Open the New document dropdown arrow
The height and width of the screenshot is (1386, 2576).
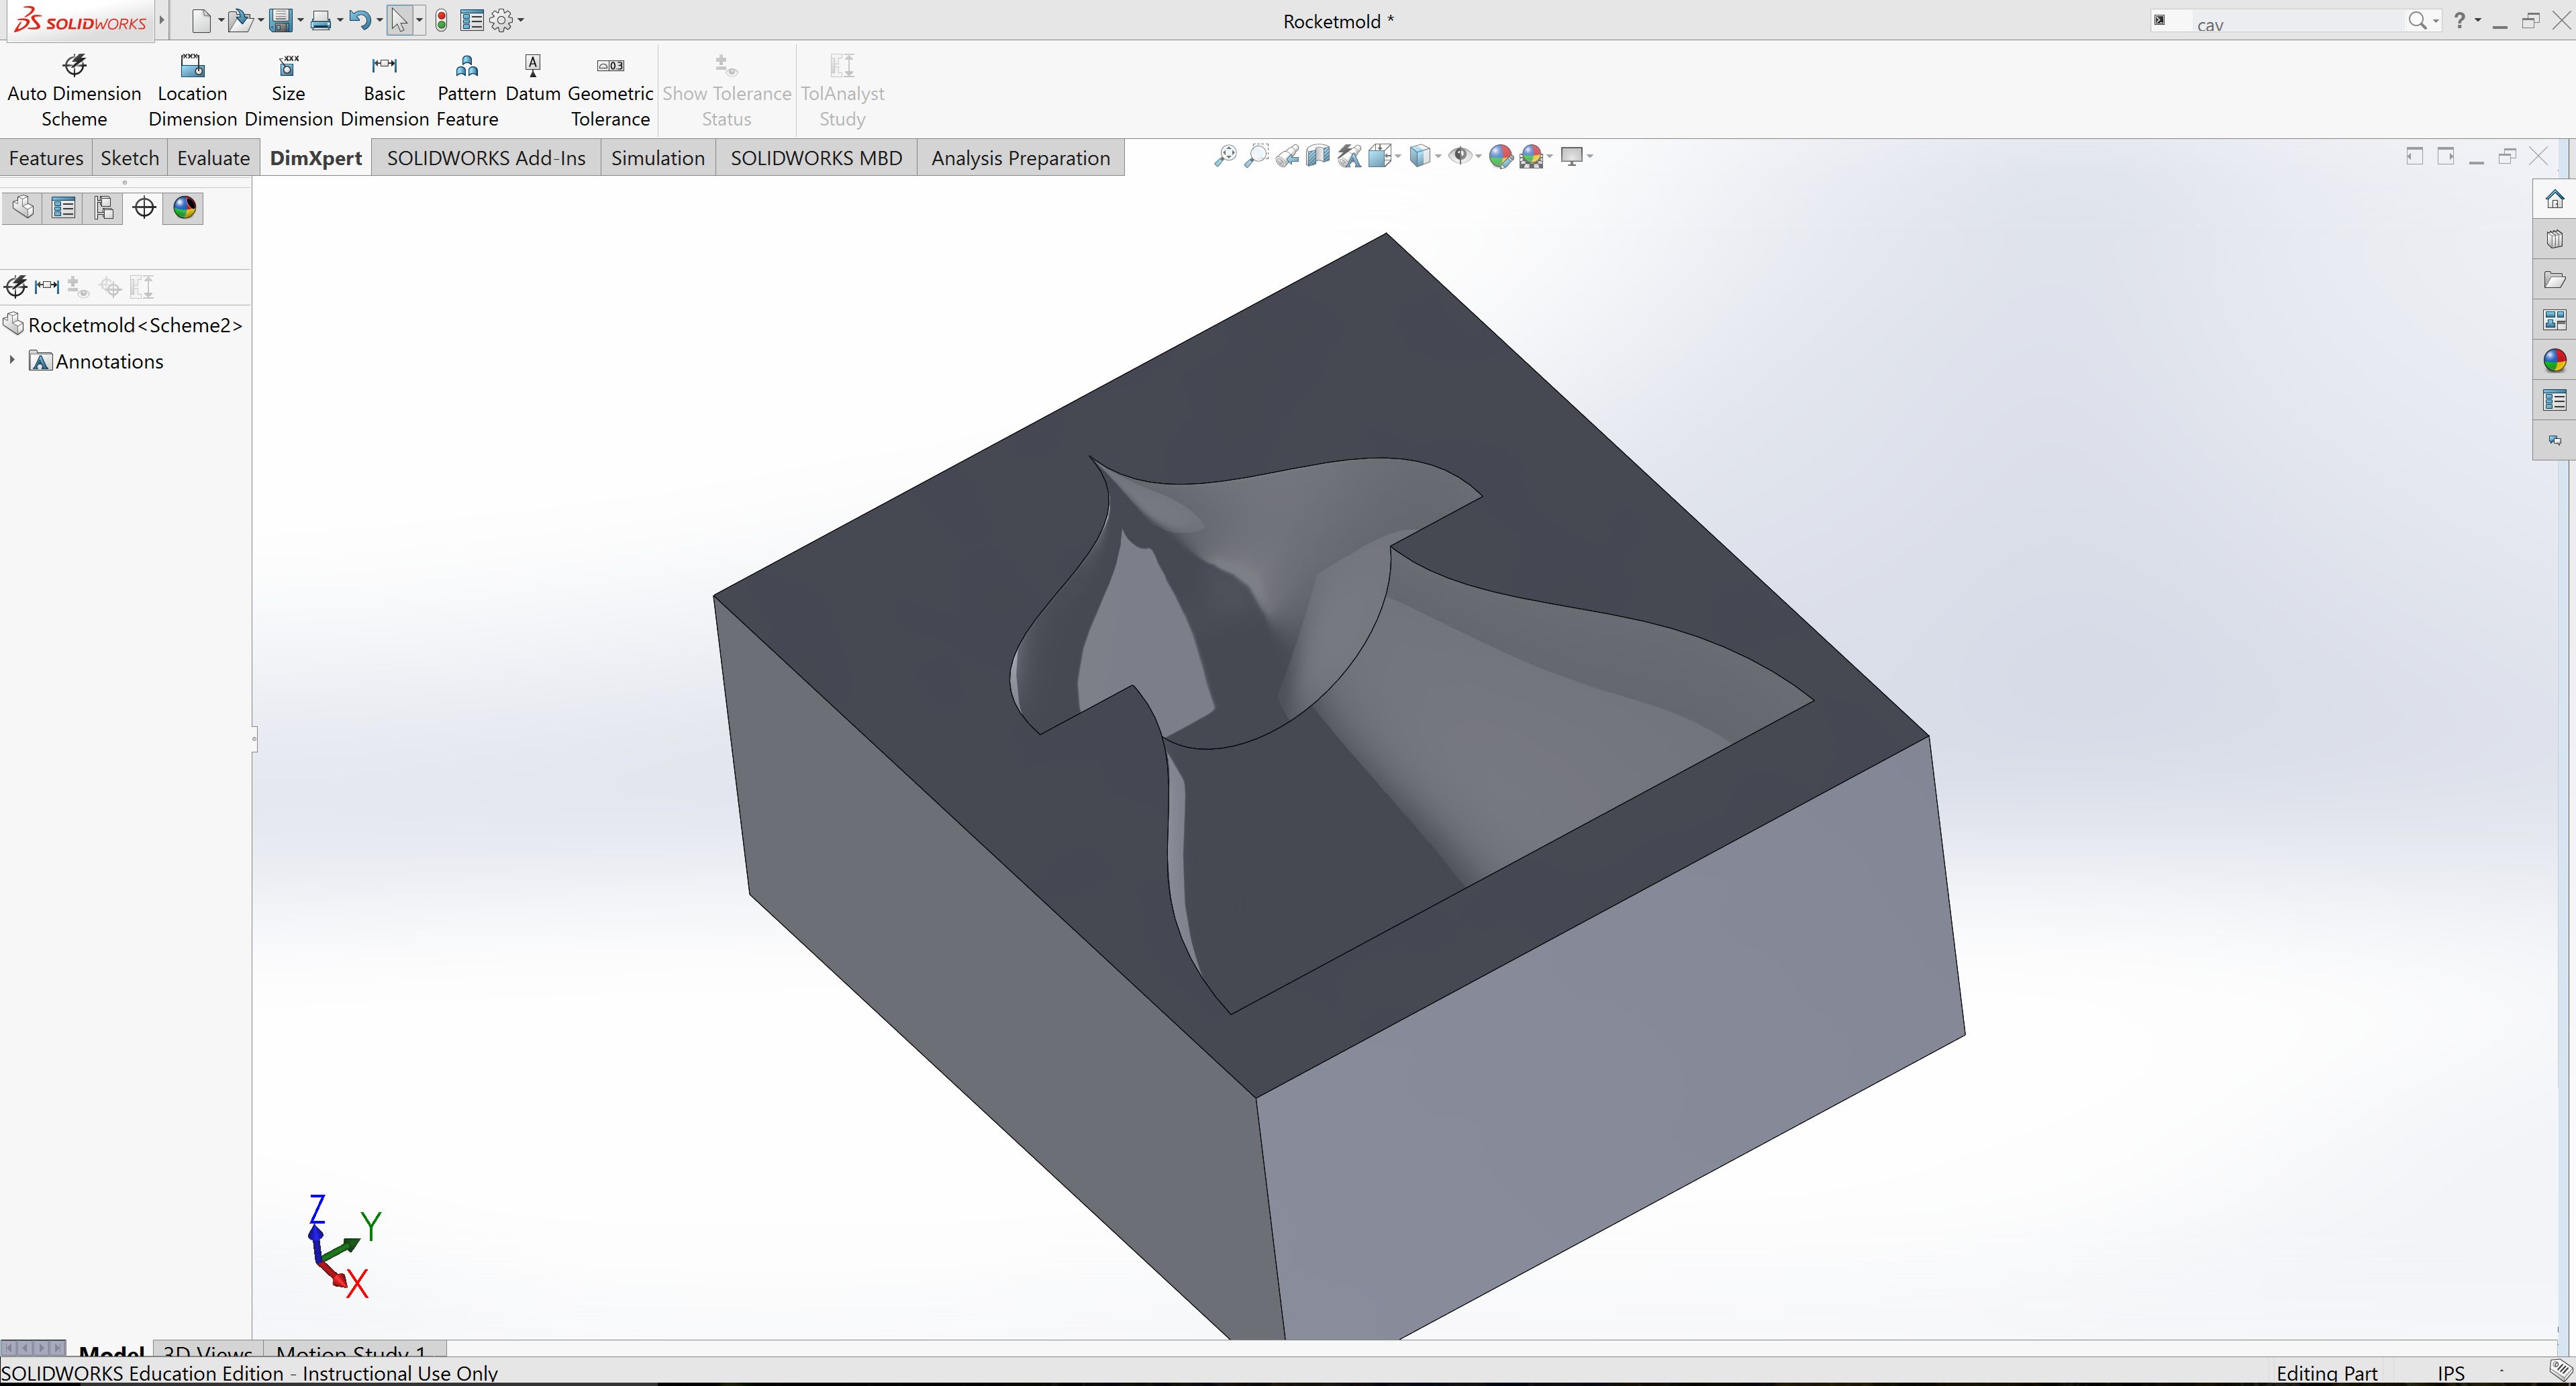(221, 20)
